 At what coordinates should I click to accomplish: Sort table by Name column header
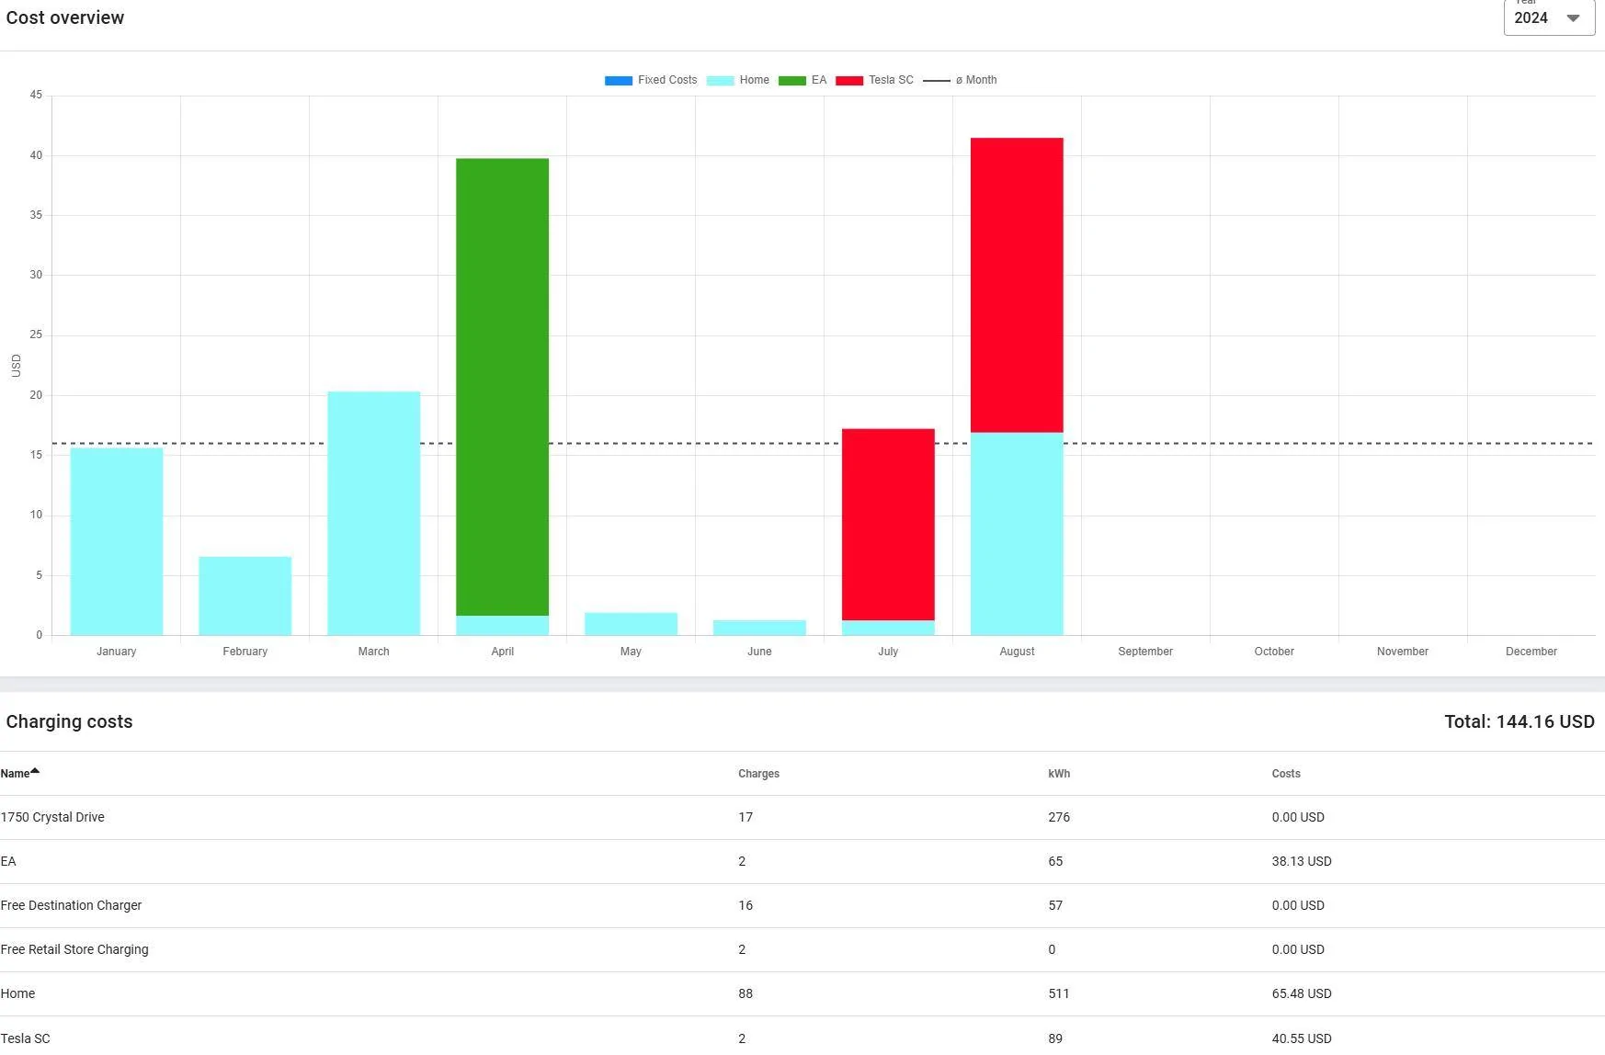(15, 774)
